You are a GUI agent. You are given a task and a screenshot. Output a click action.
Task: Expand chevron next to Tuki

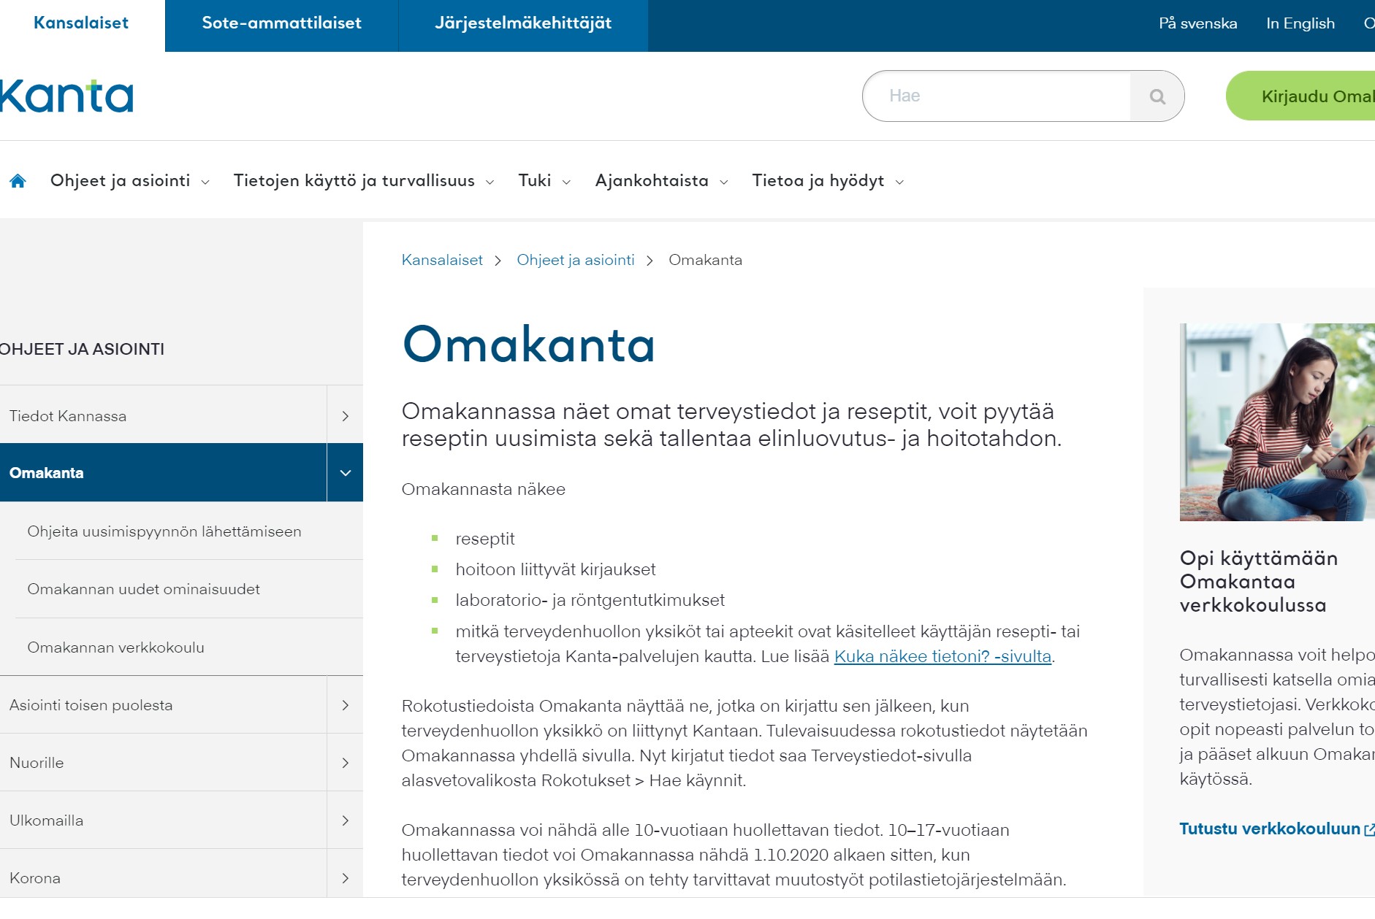[x=566, y=182]
